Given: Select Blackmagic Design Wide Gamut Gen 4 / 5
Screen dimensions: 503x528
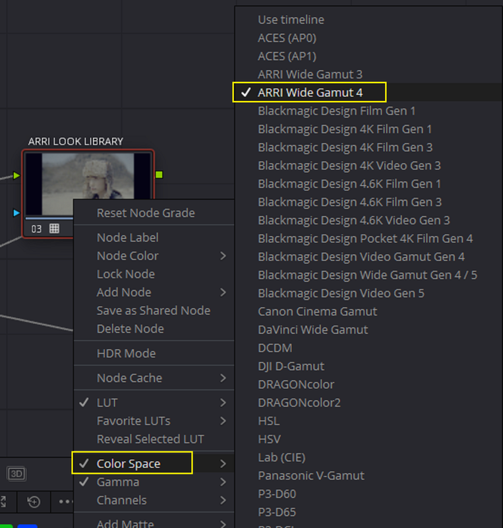Looking at the screenshot, I should pyautogui.click(x=367, y=275).
